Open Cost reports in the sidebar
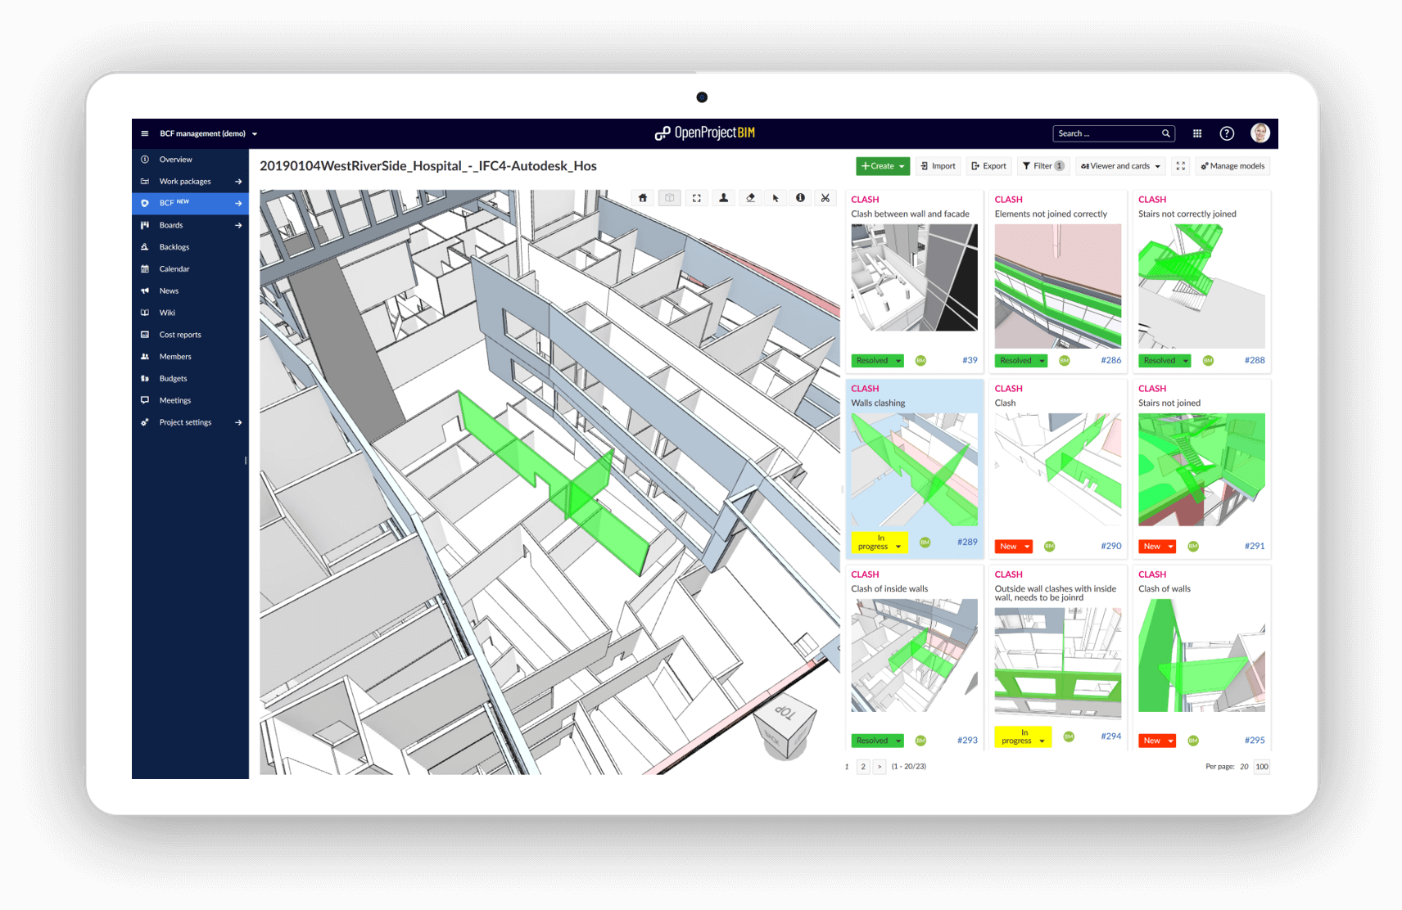Screen dimensions: 1402x910 pos(180,335)
